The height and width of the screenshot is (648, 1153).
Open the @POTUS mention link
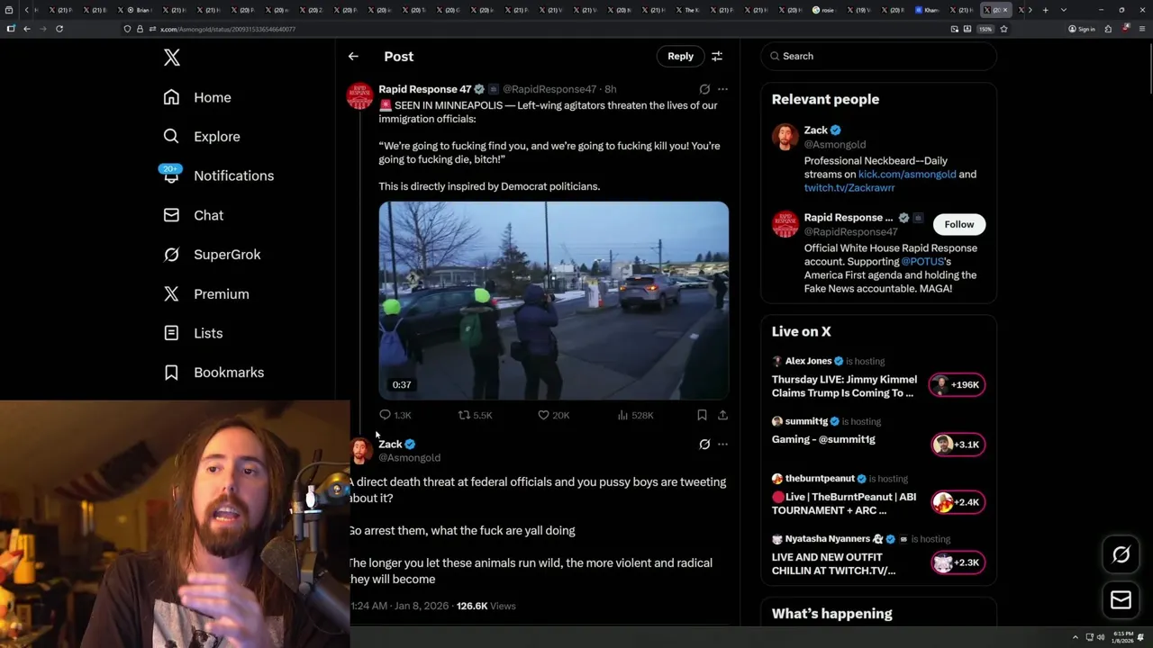click(x=922, y=261)
